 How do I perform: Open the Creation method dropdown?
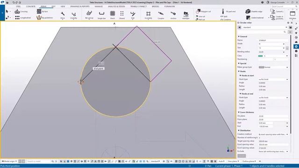(287, 134)
